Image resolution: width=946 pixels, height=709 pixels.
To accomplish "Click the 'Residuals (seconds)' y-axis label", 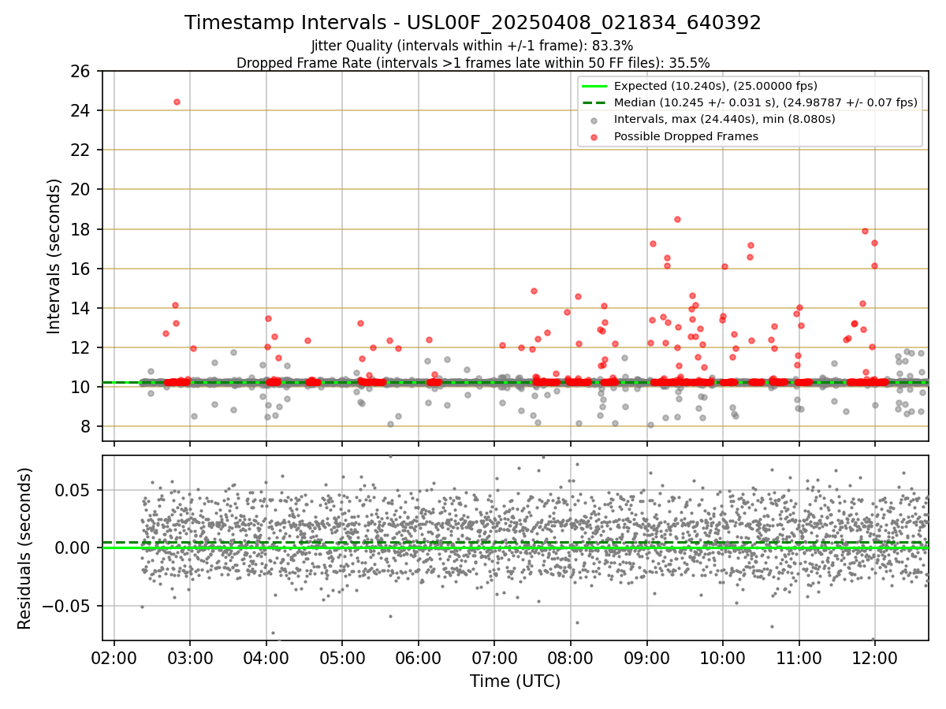I will [x=24, y=548].
